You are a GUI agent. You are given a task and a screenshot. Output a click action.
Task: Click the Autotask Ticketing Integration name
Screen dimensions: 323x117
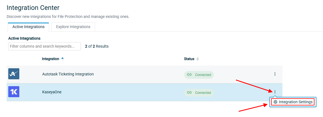tap(68, 74)
